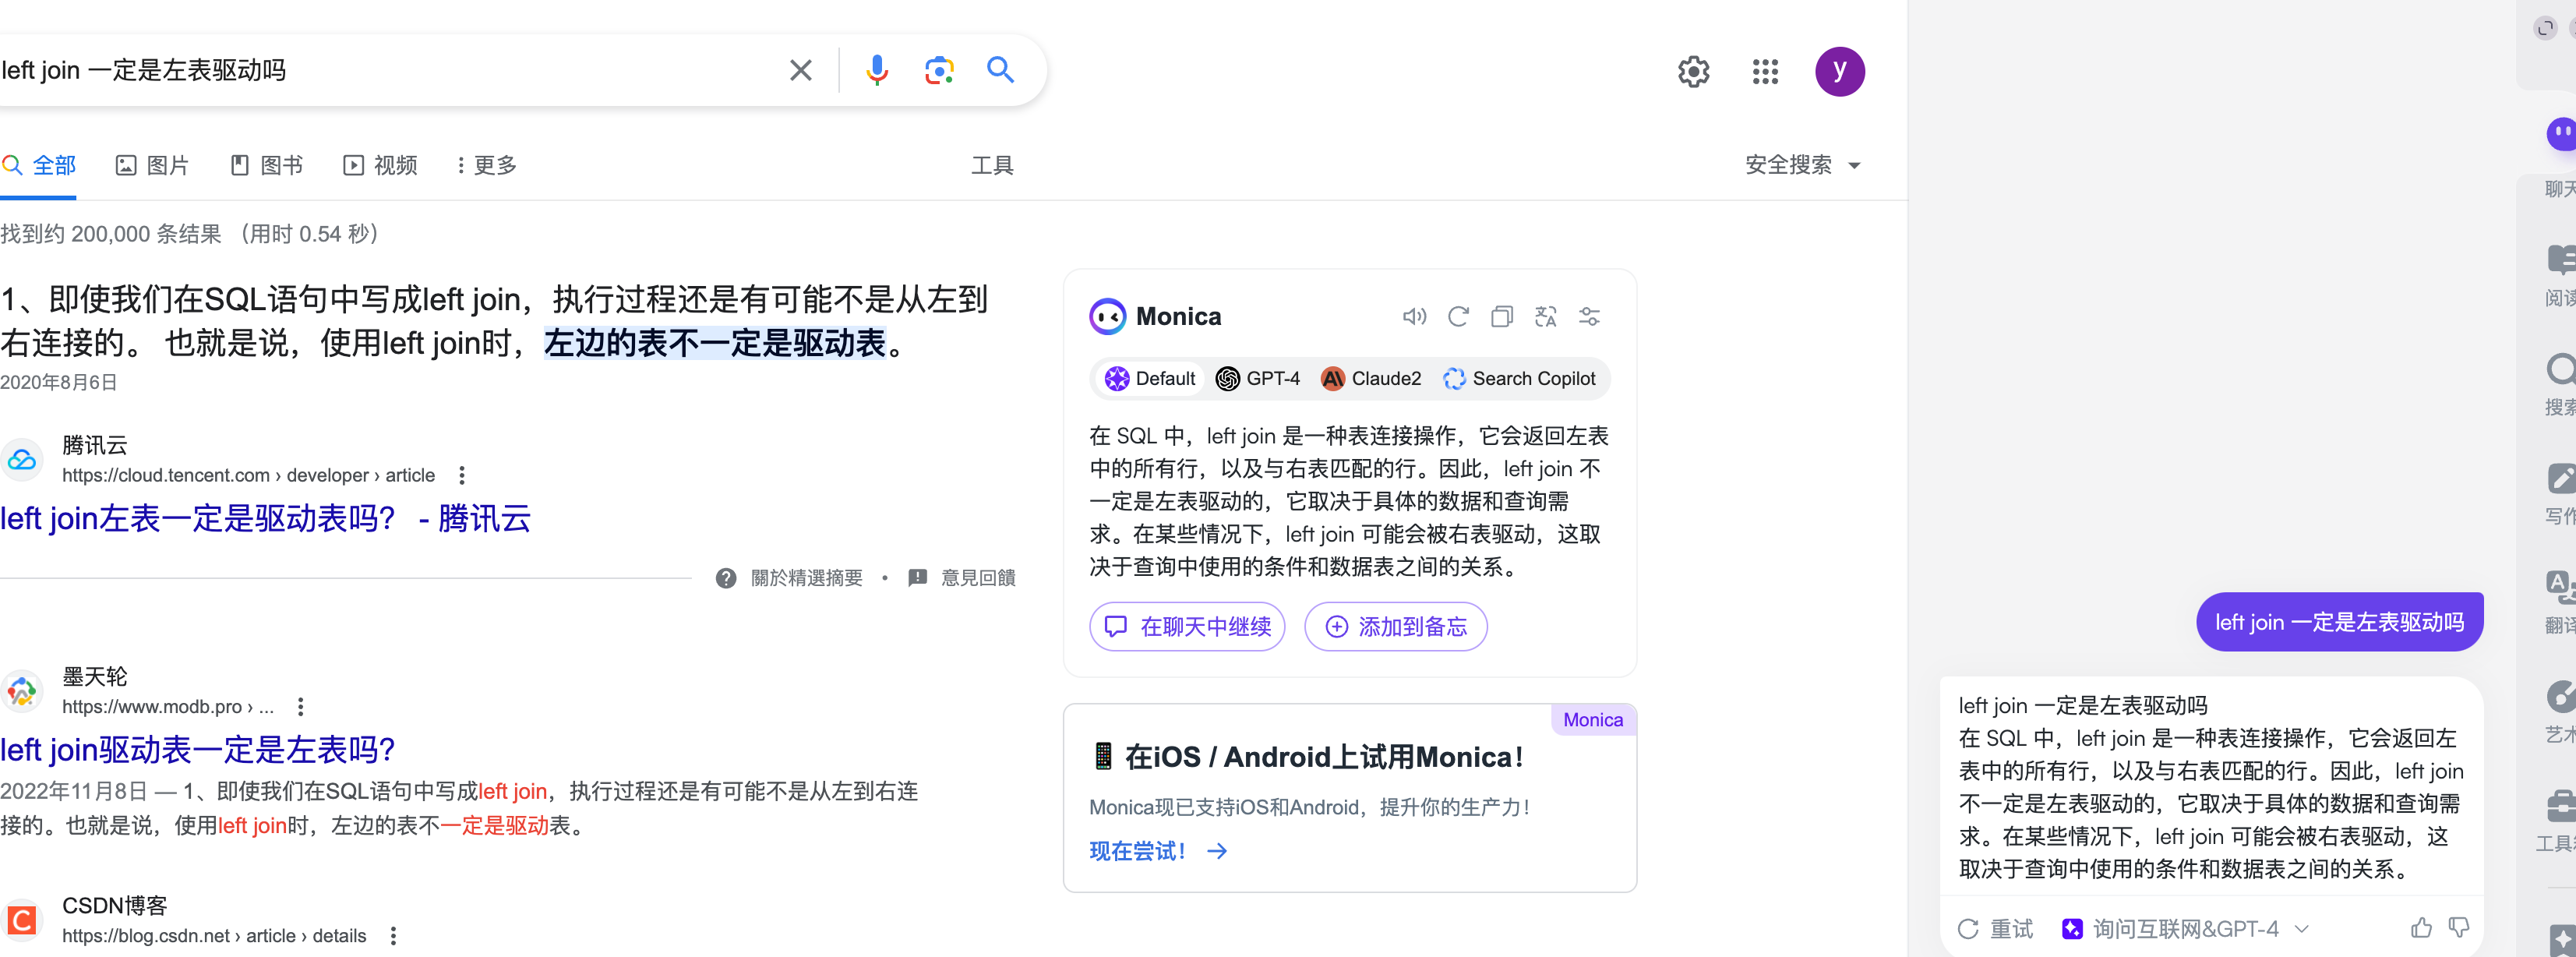Click the translate icon in Monica card
This screenshot has width=2576, height=957.
(1545, 317)
